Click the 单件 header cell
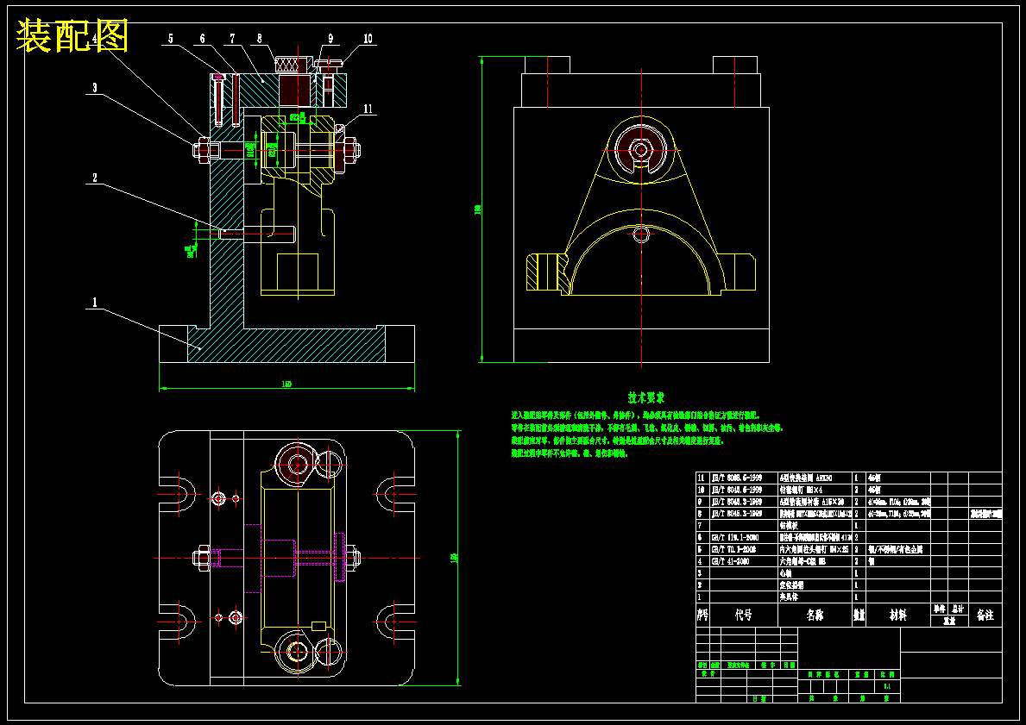The image size is (1026, 725). 940,609
